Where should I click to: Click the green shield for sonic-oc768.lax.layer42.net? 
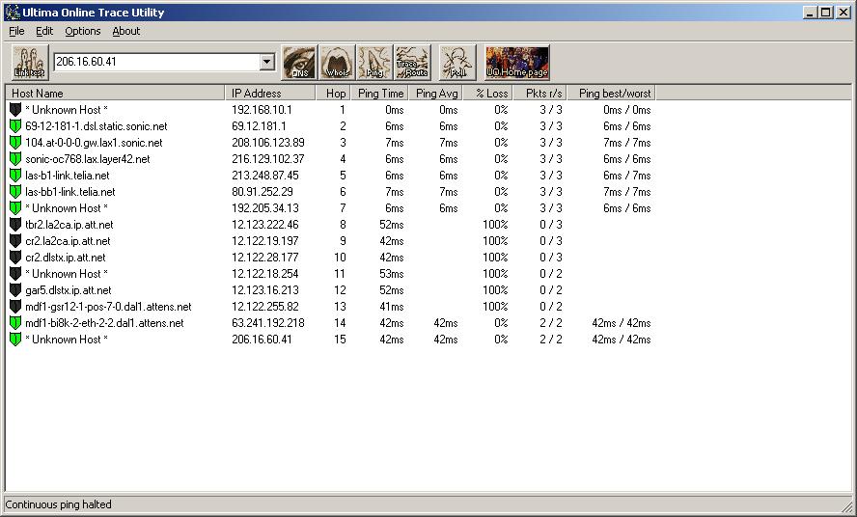(x=15, y=159)
